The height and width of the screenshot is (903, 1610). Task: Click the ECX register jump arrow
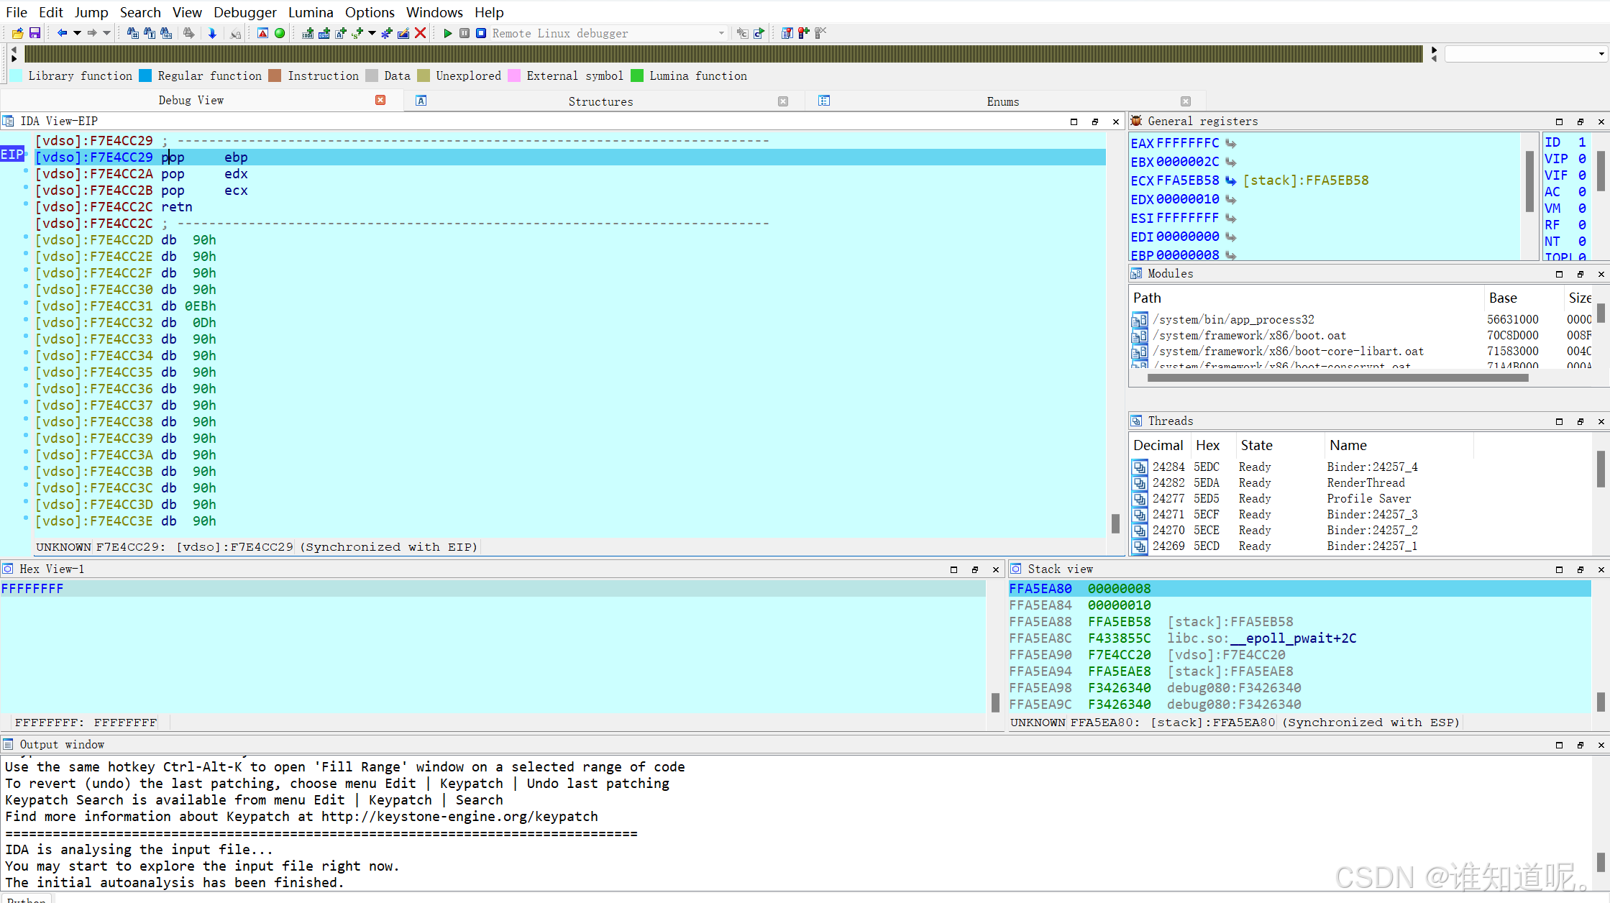tap(1230, 180)
